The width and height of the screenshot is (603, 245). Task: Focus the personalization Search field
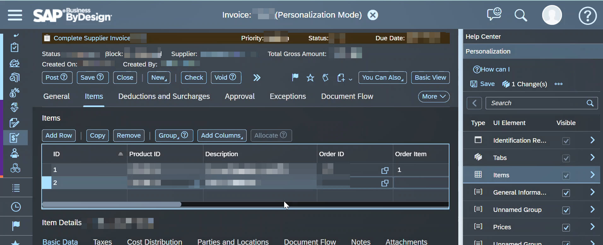[x=542, y=103]
